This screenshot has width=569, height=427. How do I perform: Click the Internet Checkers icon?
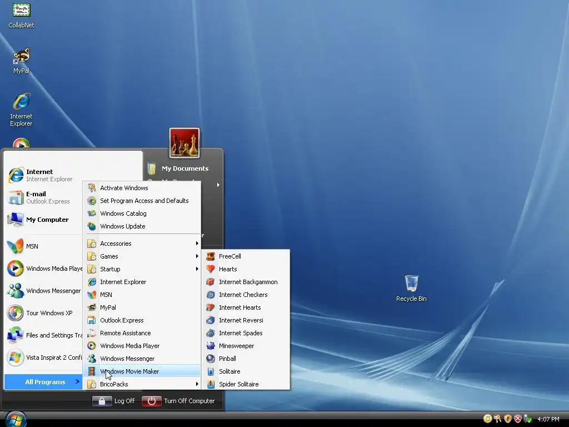point(211,295)
